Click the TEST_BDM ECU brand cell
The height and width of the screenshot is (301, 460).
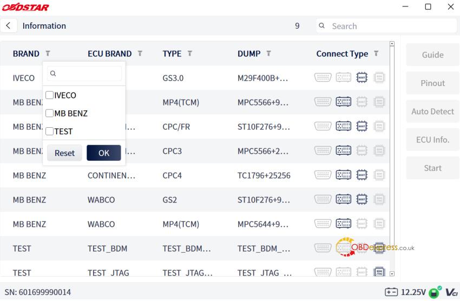[107, 248]
